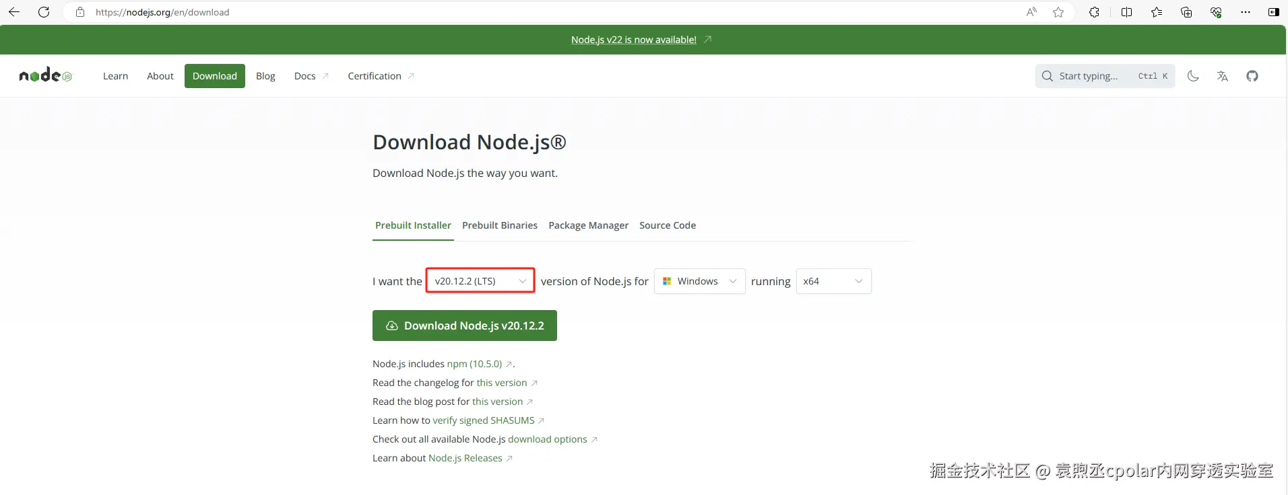Add page to favorites star icon

pos(1058,12)
